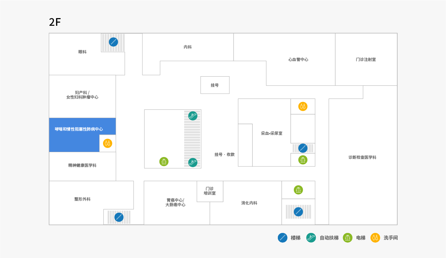Click the elevator icon below the 采血•采尿室 stairs
This screenshot has width=446, height=258.
tap(303, 160)
